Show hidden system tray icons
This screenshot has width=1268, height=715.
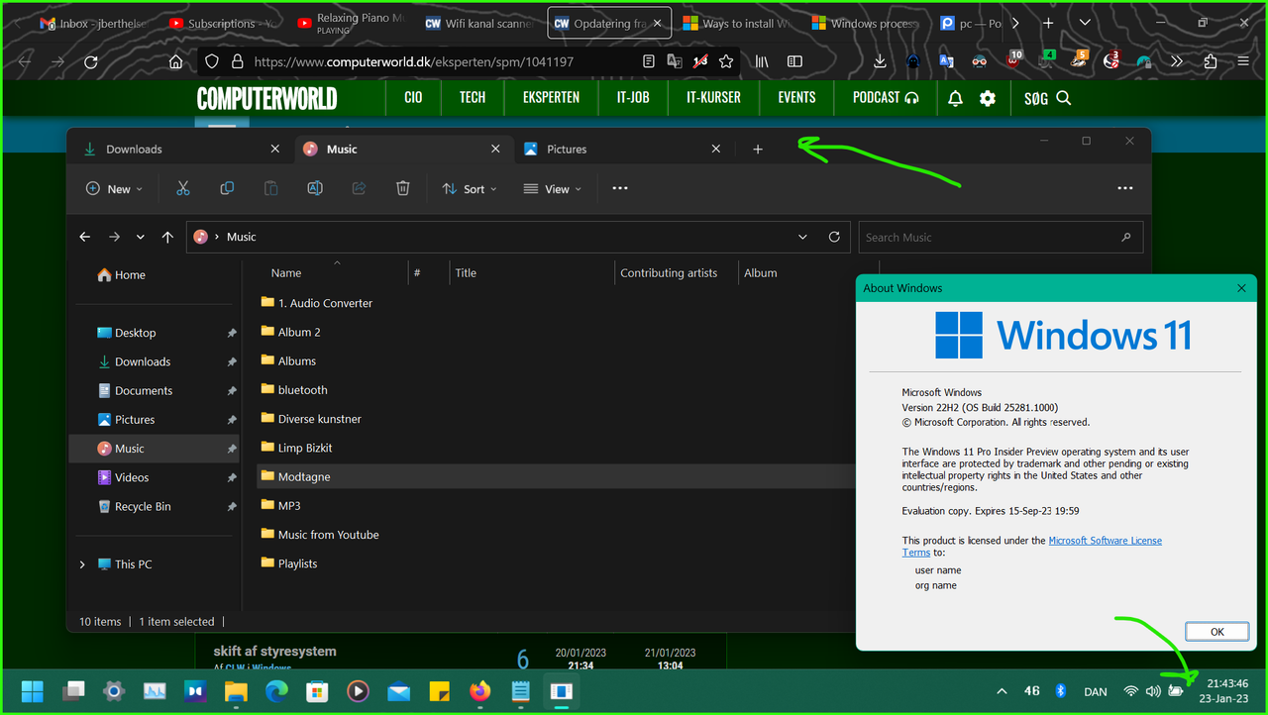pyautogui.click(x=1002, y=691)
